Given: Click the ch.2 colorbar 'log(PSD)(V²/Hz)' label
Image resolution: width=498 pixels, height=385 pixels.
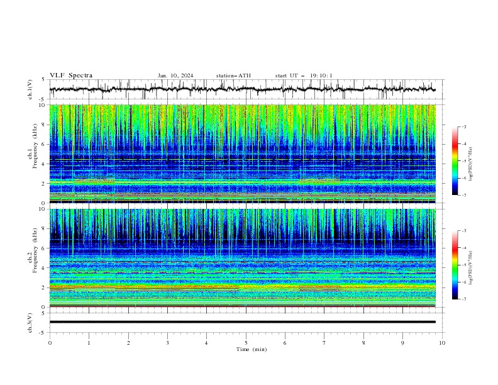Looking at the screenshot, I should pos(470,268).
